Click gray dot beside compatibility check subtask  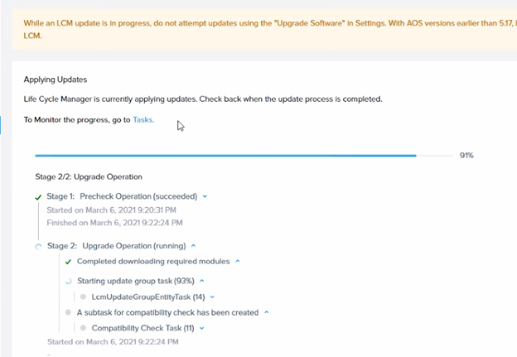point(68,312)
